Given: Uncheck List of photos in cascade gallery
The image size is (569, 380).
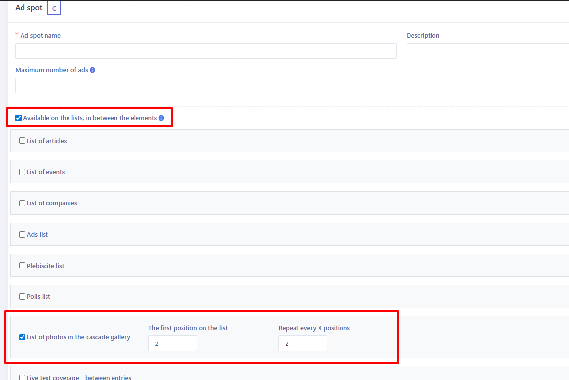Looking at the screenshot, I should tap(22, 337).
